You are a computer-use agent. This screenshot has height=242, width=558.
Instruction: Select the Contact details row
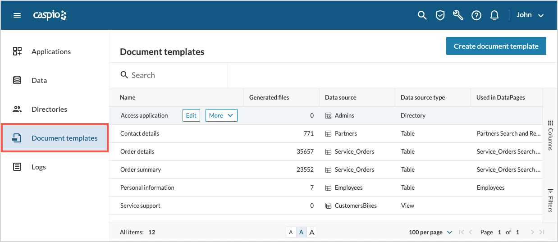[326, 133]
